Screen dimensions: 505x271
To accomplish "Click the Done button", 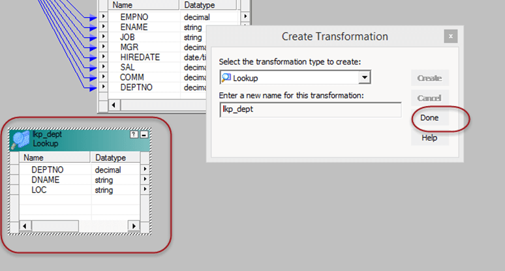I will [x=429, y=118].
